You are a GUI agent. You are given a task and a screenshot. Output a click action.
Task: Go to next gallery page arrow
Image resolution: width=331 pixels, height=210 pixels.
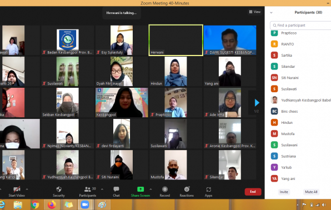(x=257, y=103)
